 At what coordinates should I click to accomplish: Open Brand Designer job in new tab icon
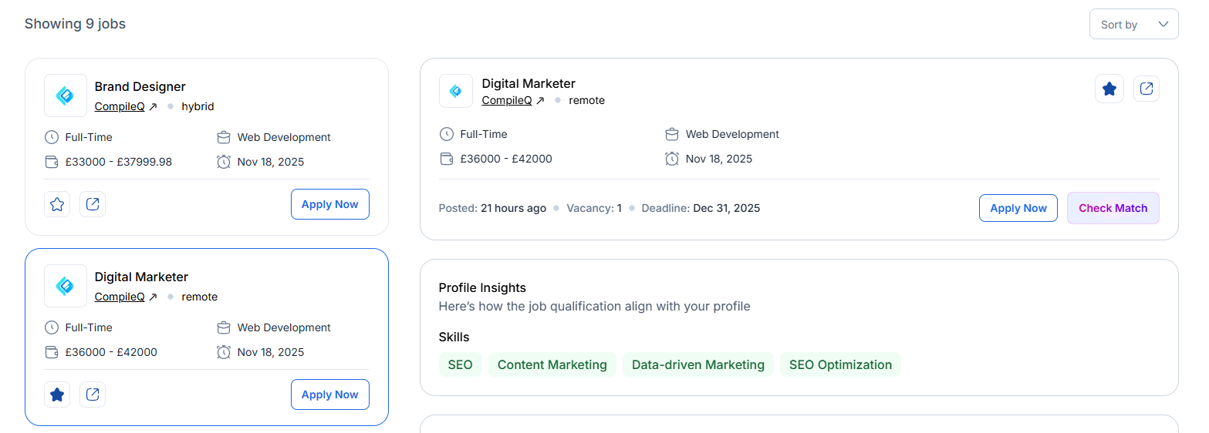point(93,204)
